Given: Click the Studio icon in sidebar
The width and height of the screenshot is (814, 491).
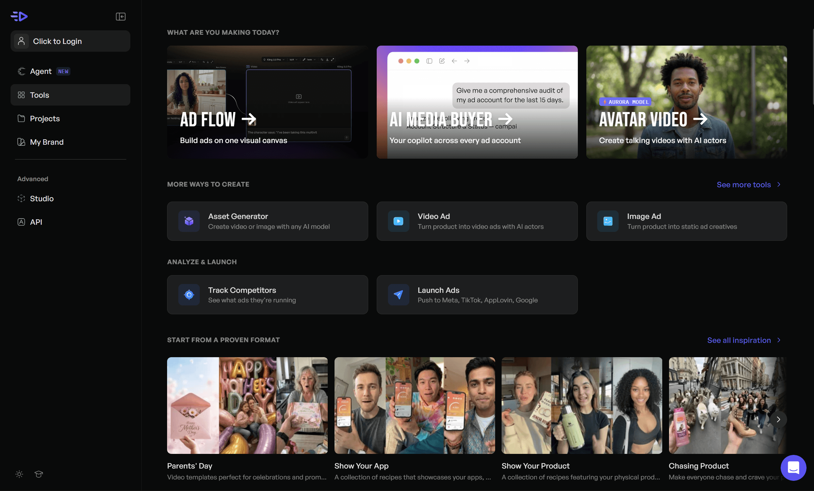Looking at the screenshot, I should click(21, 199).
